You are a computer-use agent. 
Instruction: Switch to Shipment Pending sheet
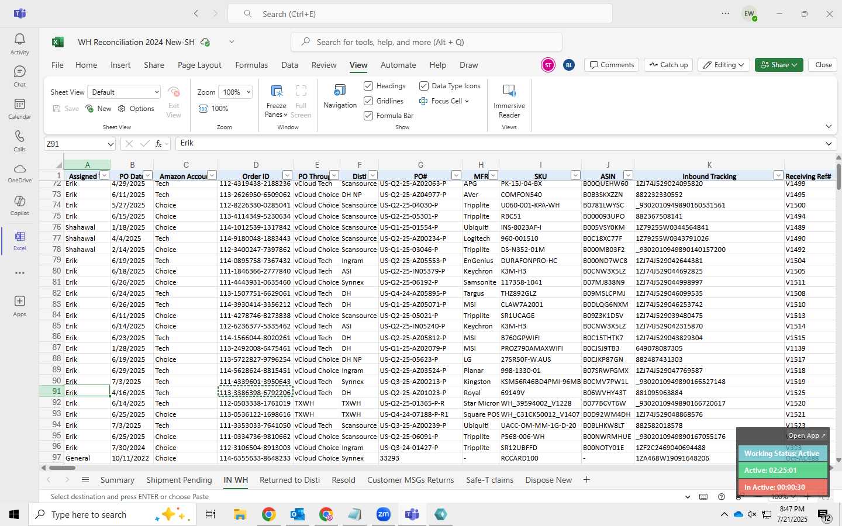pyautogui.click(x=179, y=480)
